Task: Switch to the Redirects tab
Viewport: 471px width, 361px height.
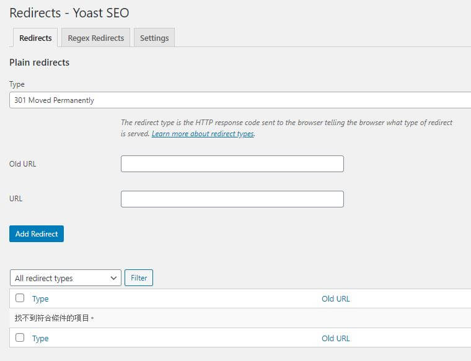Action: pyautogui.click(x=35, y=38)
